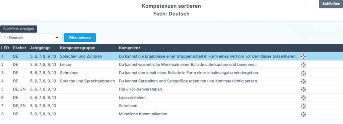This screenshot has width=343, height=124.
Task: Click move icon for Hör-/Hör-Sehverstehen row
Action: 303,90
